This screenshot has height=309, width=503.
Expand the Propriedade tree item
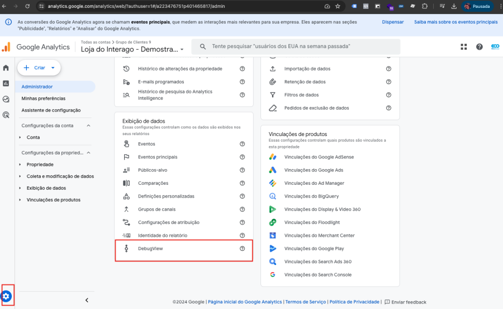[x=20, y=165]
